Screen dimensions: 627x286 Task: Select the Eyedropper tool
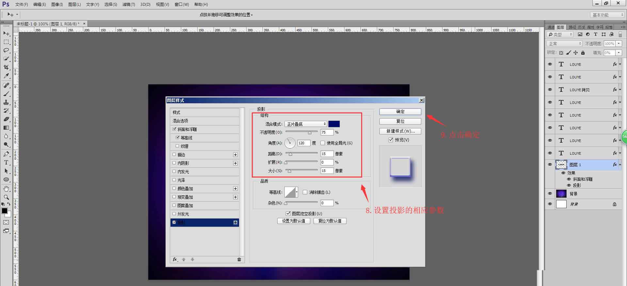[x=6, y=76]
